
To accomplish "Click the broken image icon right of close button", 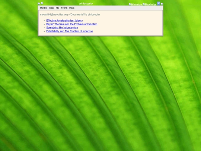I will [x=162, y=4].
